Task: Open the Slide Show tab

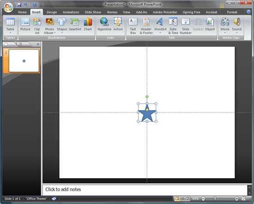Action: tap(93, 12)
